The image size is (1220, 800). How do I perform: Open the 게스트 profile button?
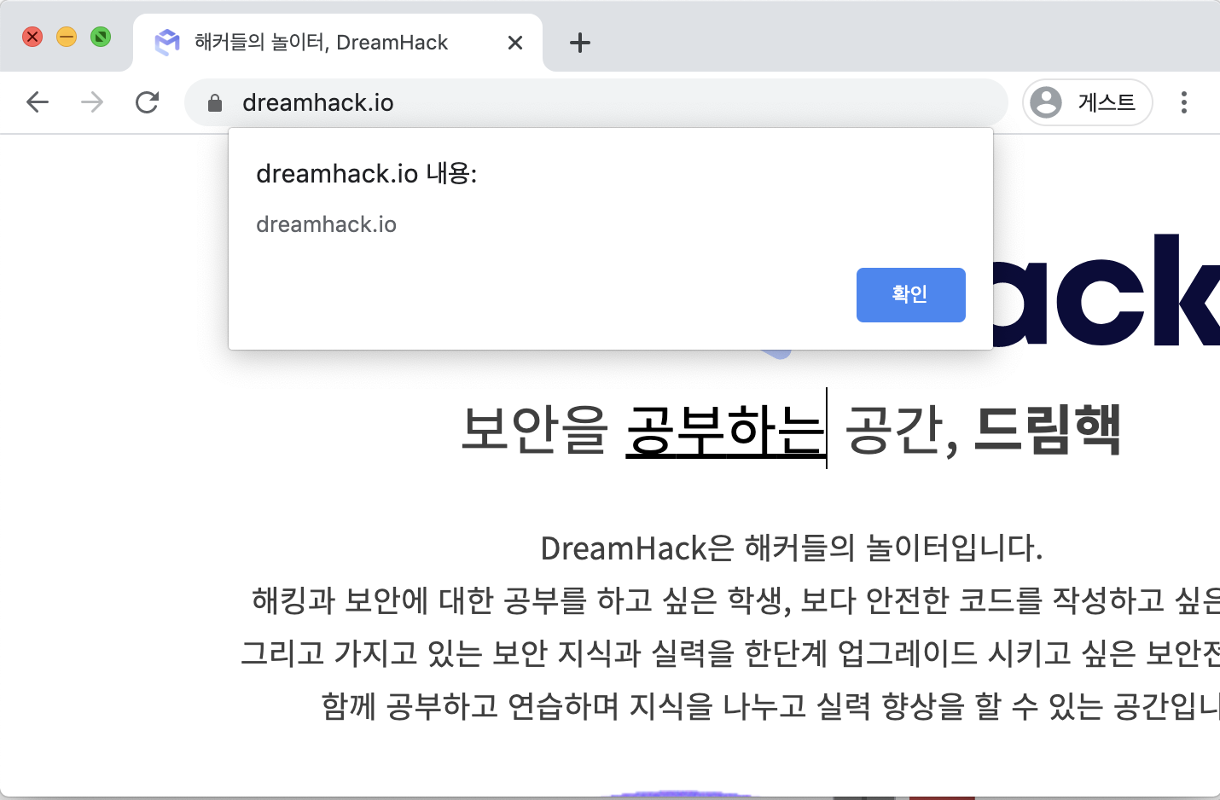click(1088, 102)
